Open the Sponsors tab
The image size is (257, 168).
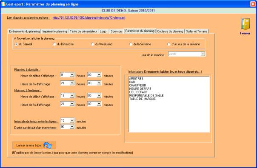(x=116, y=31)
